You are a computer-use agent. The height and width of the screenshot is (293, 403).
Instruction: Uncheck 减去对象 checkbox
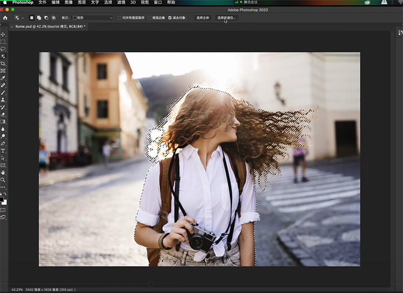click(x=170, y=18)
